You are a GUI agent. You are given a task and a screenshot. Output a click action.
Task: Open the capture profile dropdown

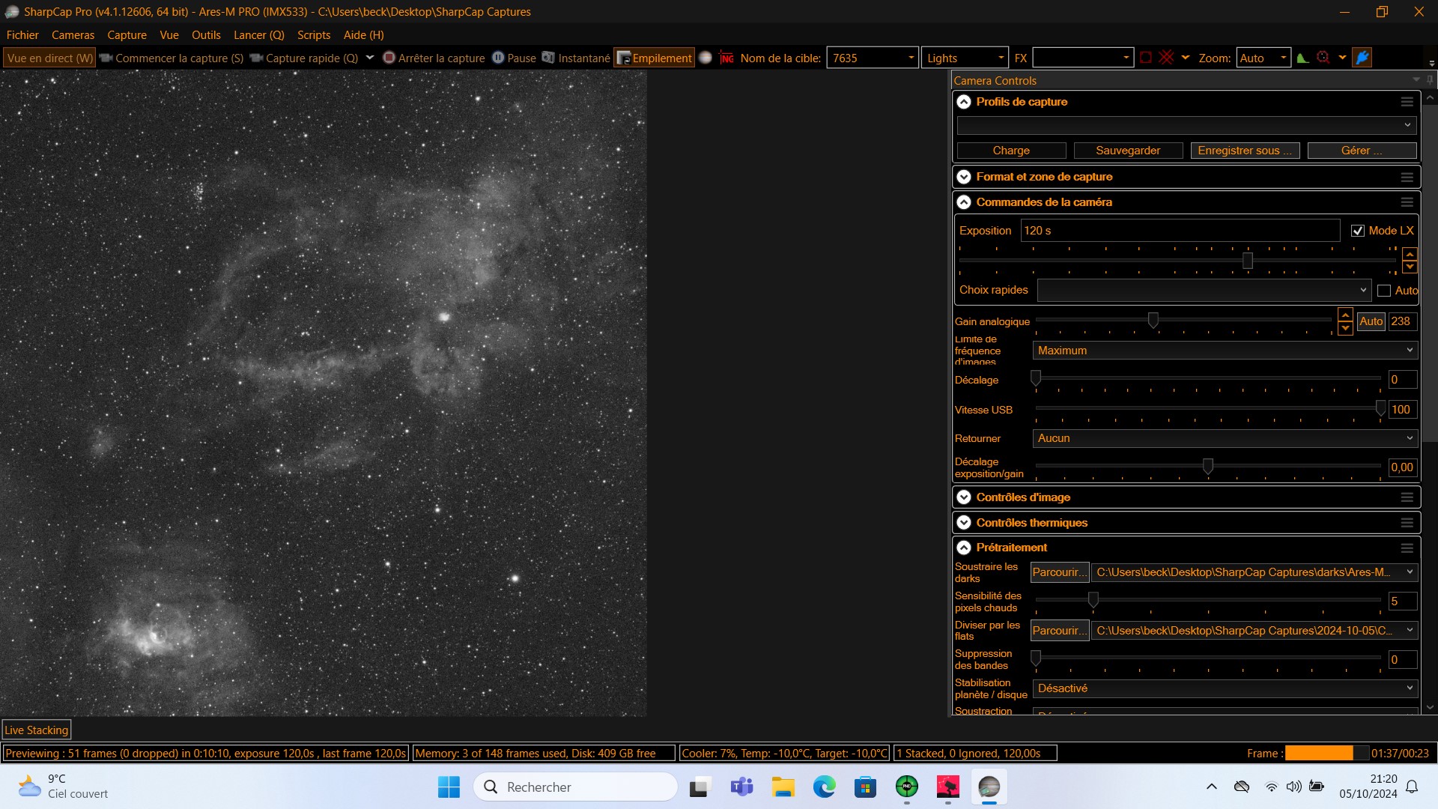(x=1186, y=125)
